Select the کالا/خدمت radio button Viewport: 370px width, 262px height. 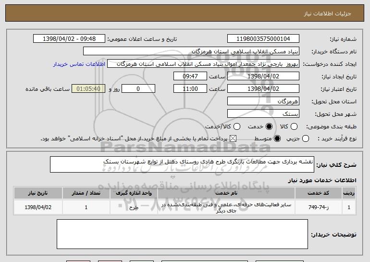(x=237, y=126)
